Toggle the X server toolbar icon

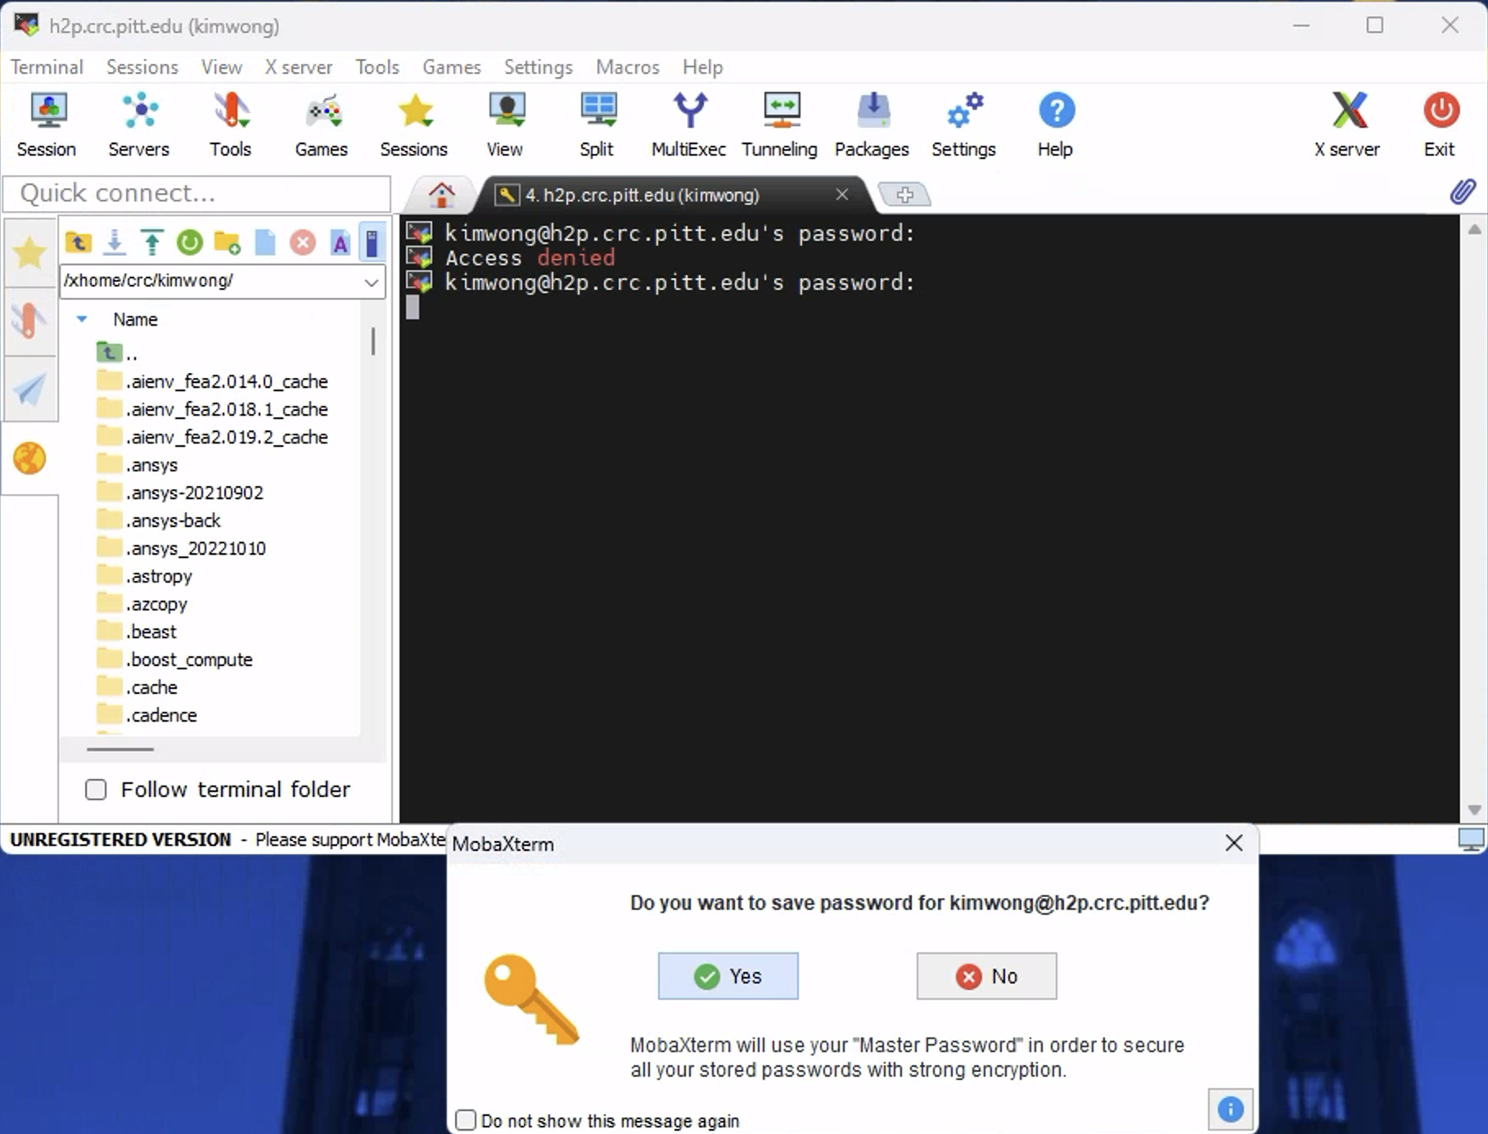point(1347,125)
